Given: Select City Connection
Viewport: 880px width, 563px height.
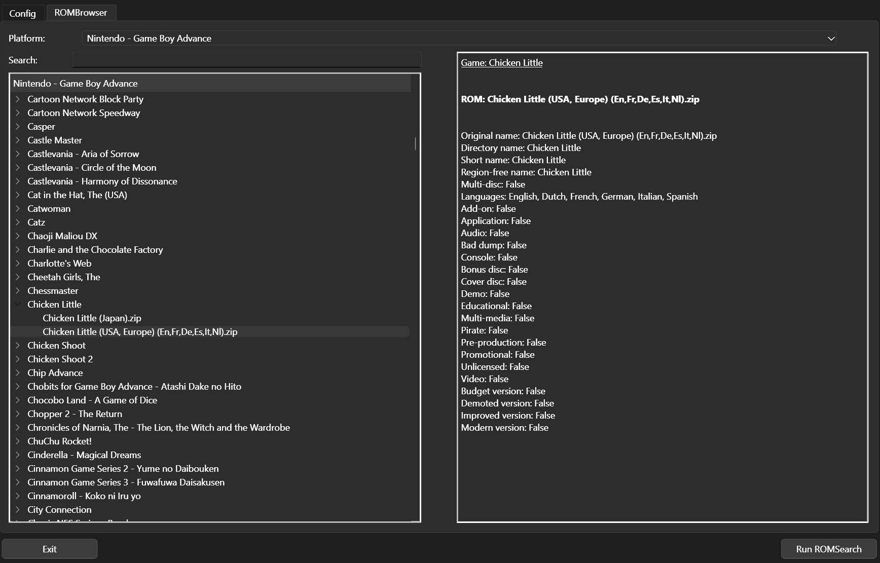Looking at the screenshot, I should (59, 510).
